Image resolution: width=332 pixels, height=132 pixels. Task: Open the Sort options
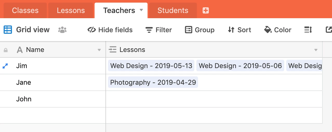[x=239, y=30]
